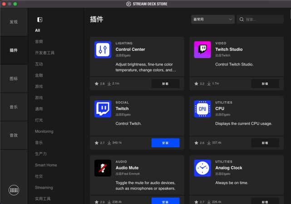This screenshot has height=204, width=291.
Task: Select the 实用工具 category
Action: click(x=43, y=199)
